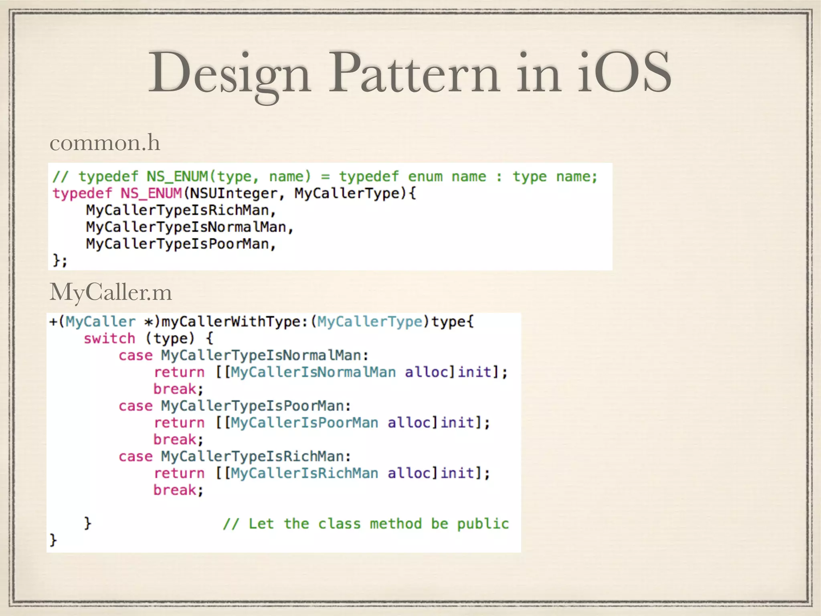Viewport: 821px width, 616px height.
Task: Click the 'break;' under the PoorMan return
Action: tap(179, 440)
